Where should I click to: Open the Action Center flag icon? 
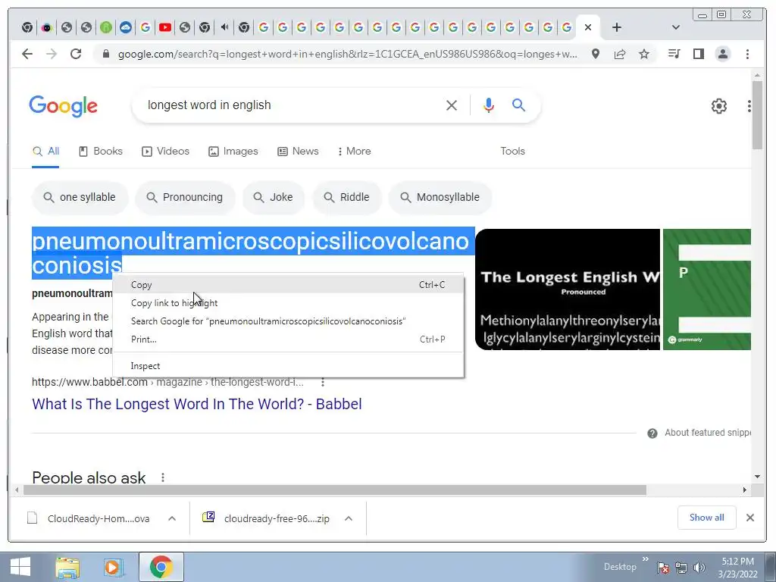point(663,568)
